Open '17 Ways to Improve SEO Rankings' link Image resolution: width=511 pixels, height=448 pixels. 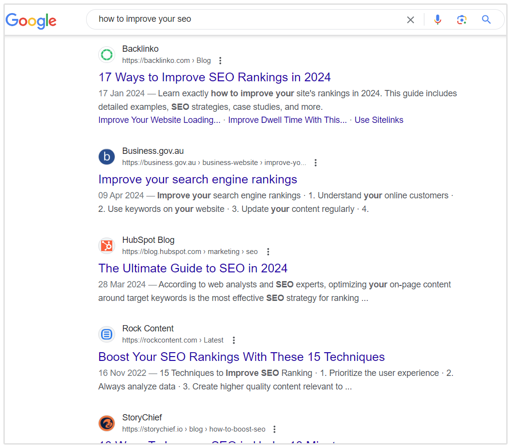pos(214,77)
